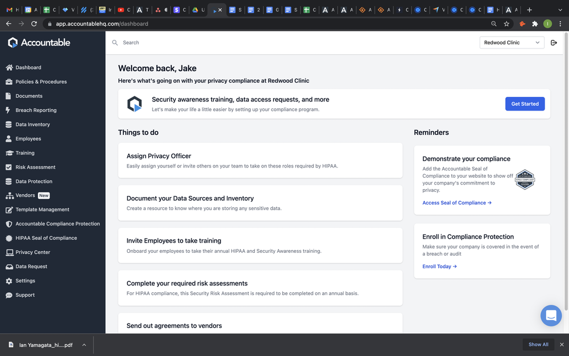569x356 pixels.
Task: Open the browser extensions puzzle icon
Action: coord(534,23)
